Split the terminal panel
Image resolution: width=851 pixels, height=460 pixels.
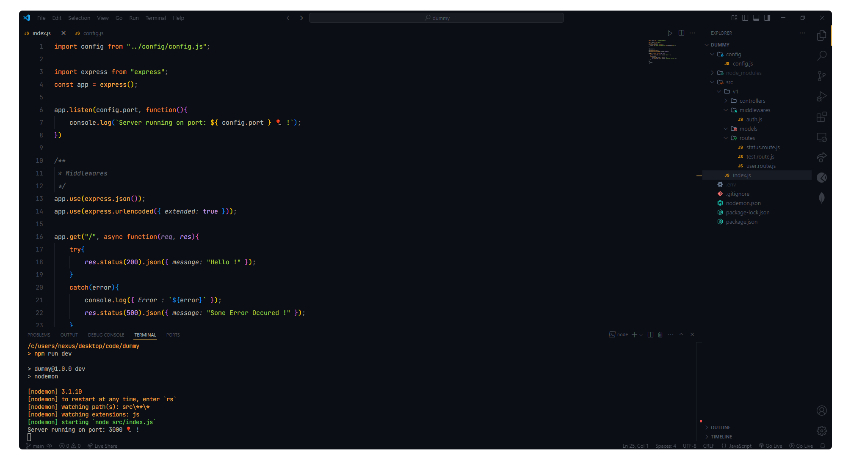tap(650, 335)
